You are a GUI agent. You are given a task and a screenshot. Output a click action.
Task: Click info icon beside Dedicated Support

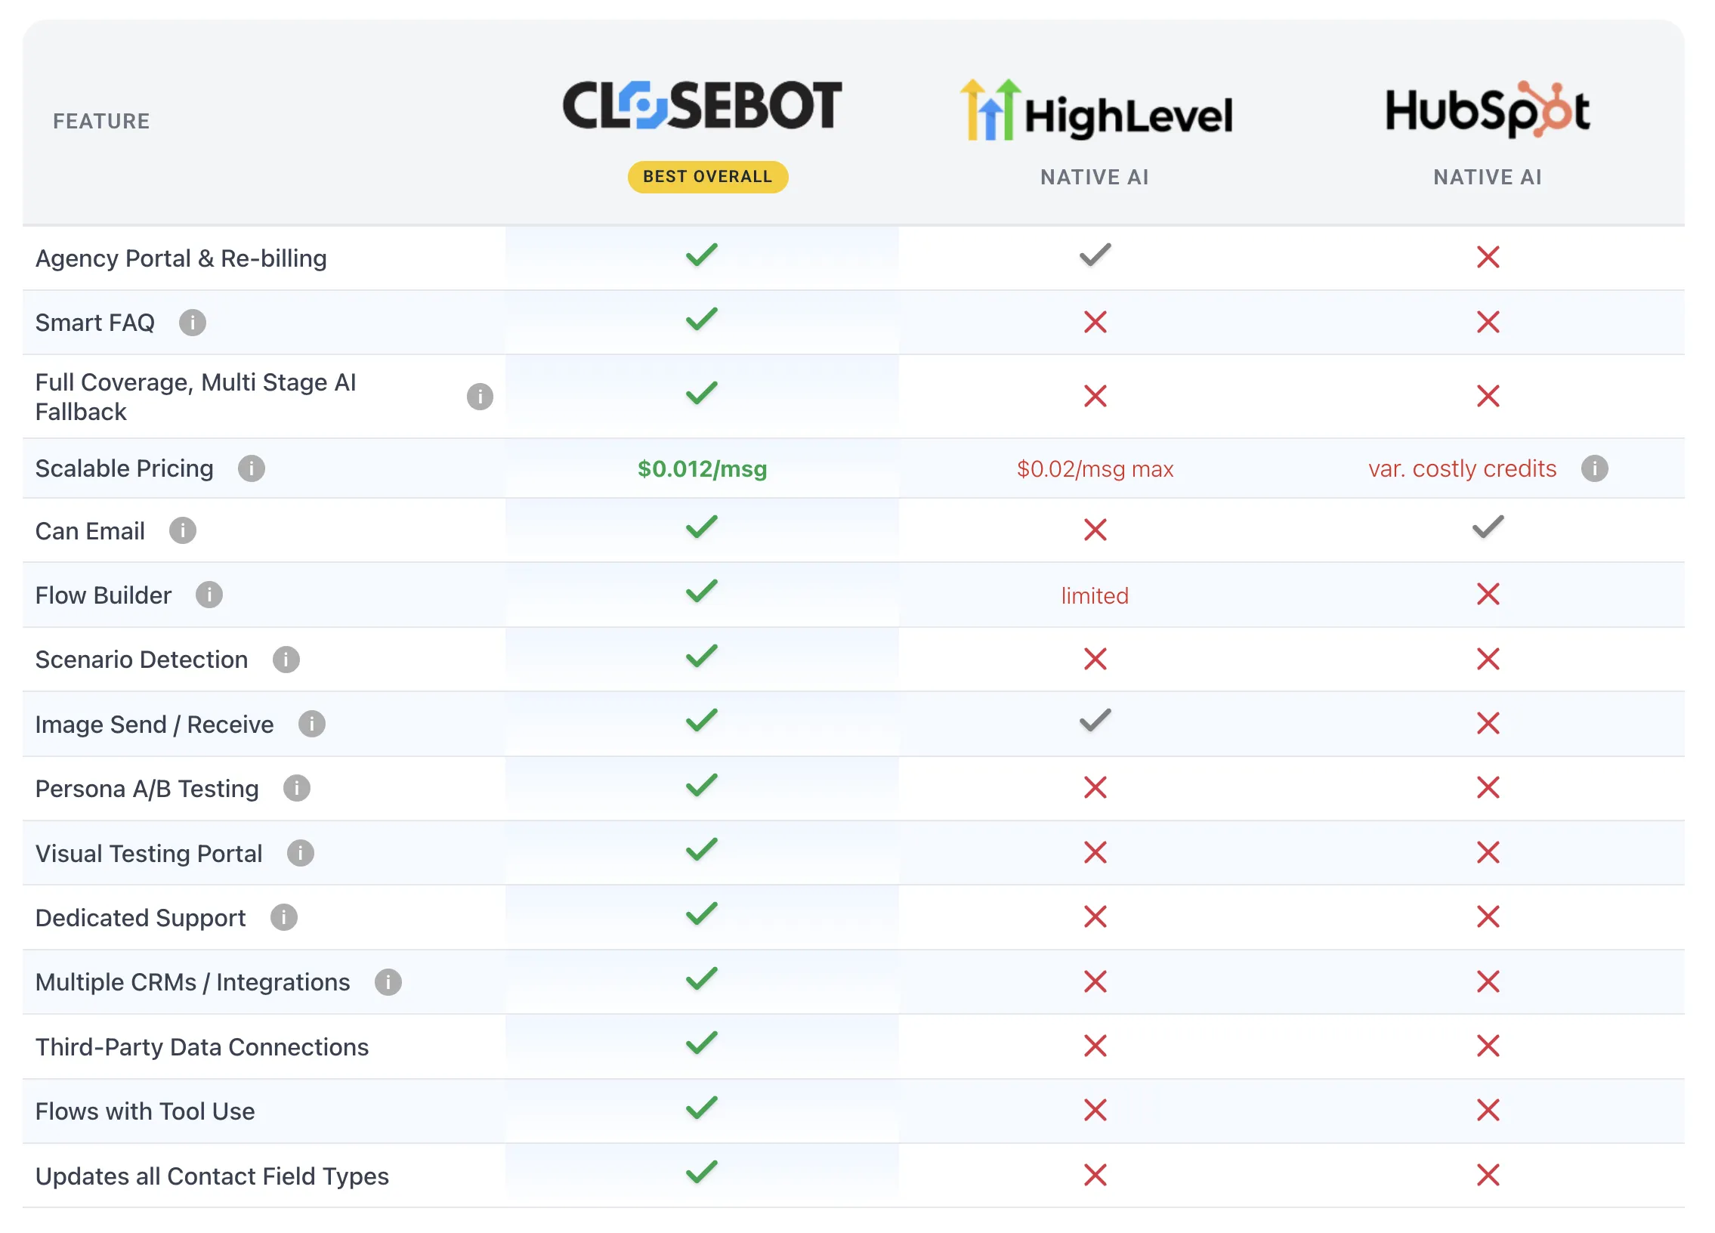(283, 918)
